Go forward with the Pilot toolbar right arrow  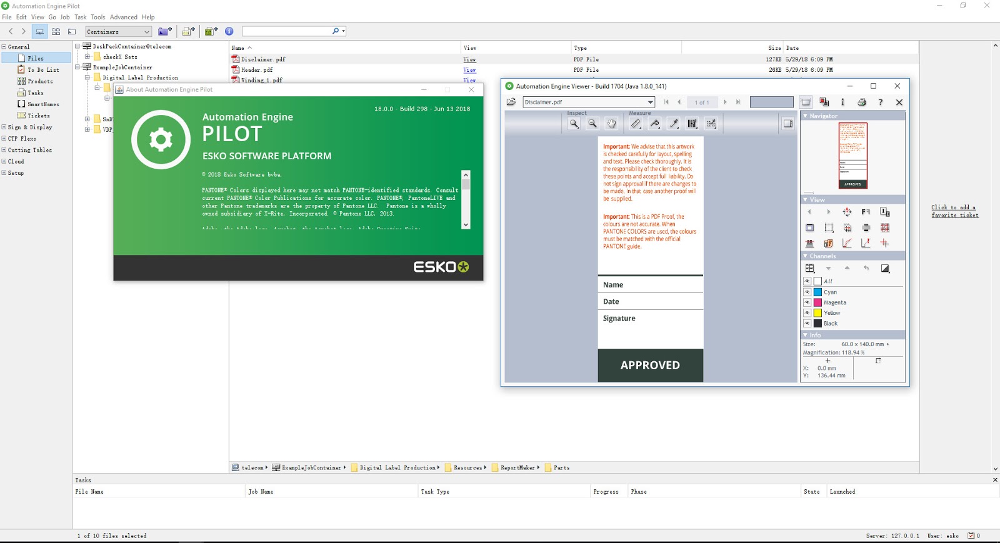click(x=24, y=31)
